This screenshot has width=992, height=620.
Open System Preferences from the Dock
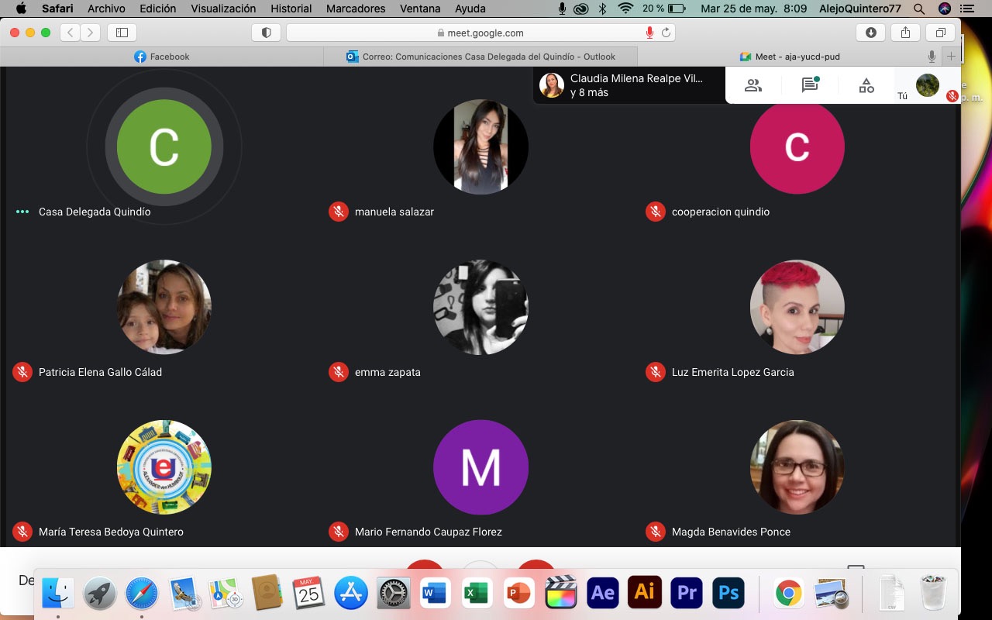coord(393,594)
